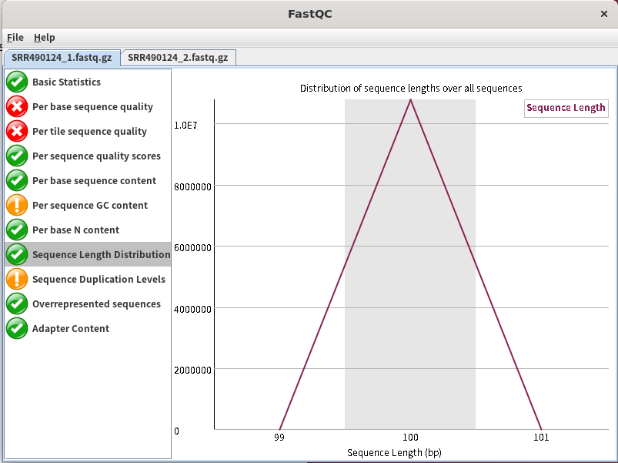Select Sequence Length Distribution entry
Screen dimensions: 618x463
point(88,254)
